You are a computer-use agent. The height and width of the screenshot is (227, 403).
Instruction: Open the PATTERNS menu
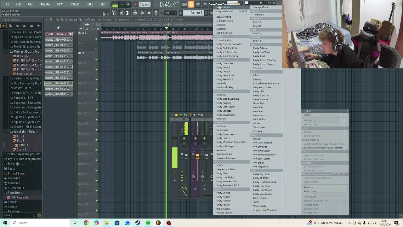pos(45,4)
